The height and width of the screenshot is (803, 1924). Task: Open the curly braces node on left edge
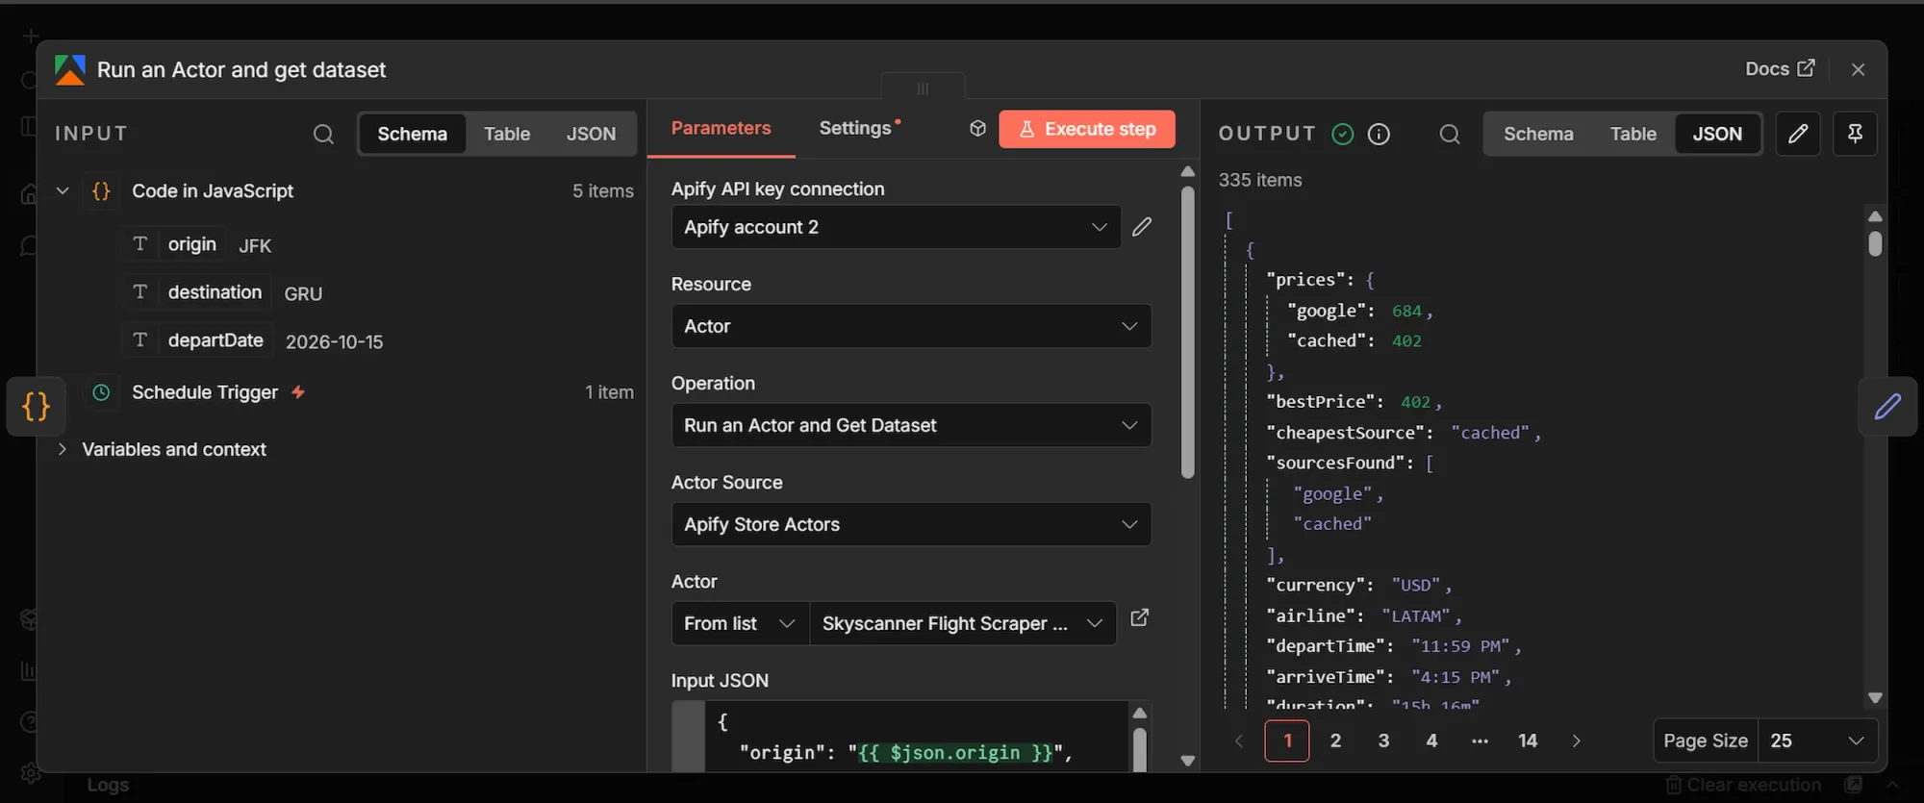pos(36,407)
